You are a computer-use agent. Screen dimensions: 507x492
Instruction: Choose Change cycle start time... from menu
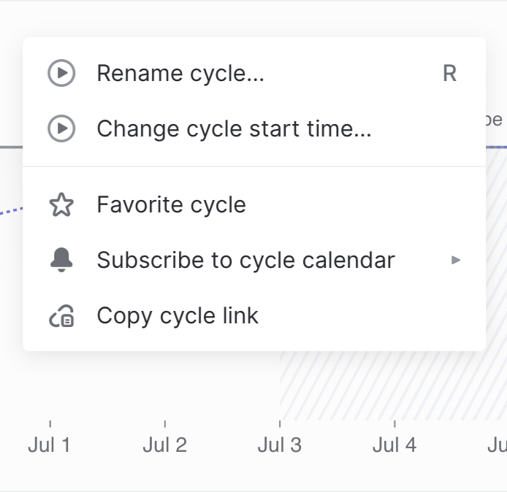tap(234, 129)
